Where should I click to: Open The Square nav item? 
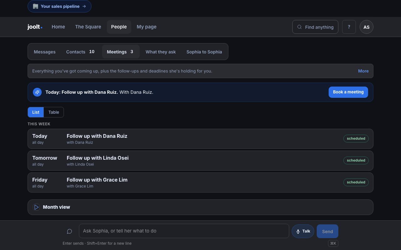pyautogui.click(x=88, y=27)
